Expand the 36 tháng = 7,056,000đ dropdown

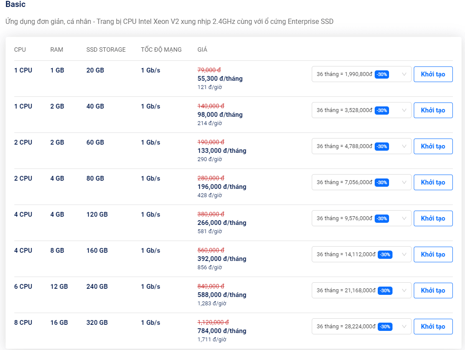click(x=361, y=182)
